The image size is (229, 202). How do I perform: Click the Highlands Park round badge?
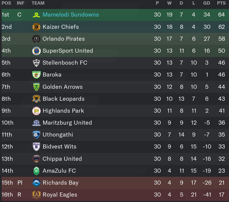click(36, 111)
